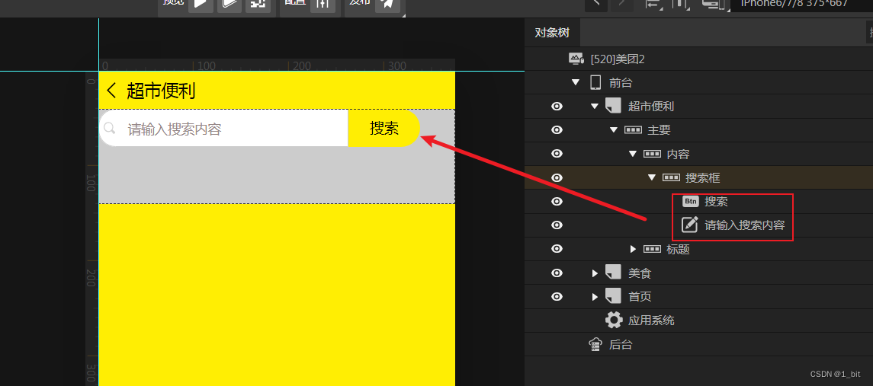Switch to the 对象树 tab
The height and width of the screenshot is (386, 873).
tap(552, 32)
